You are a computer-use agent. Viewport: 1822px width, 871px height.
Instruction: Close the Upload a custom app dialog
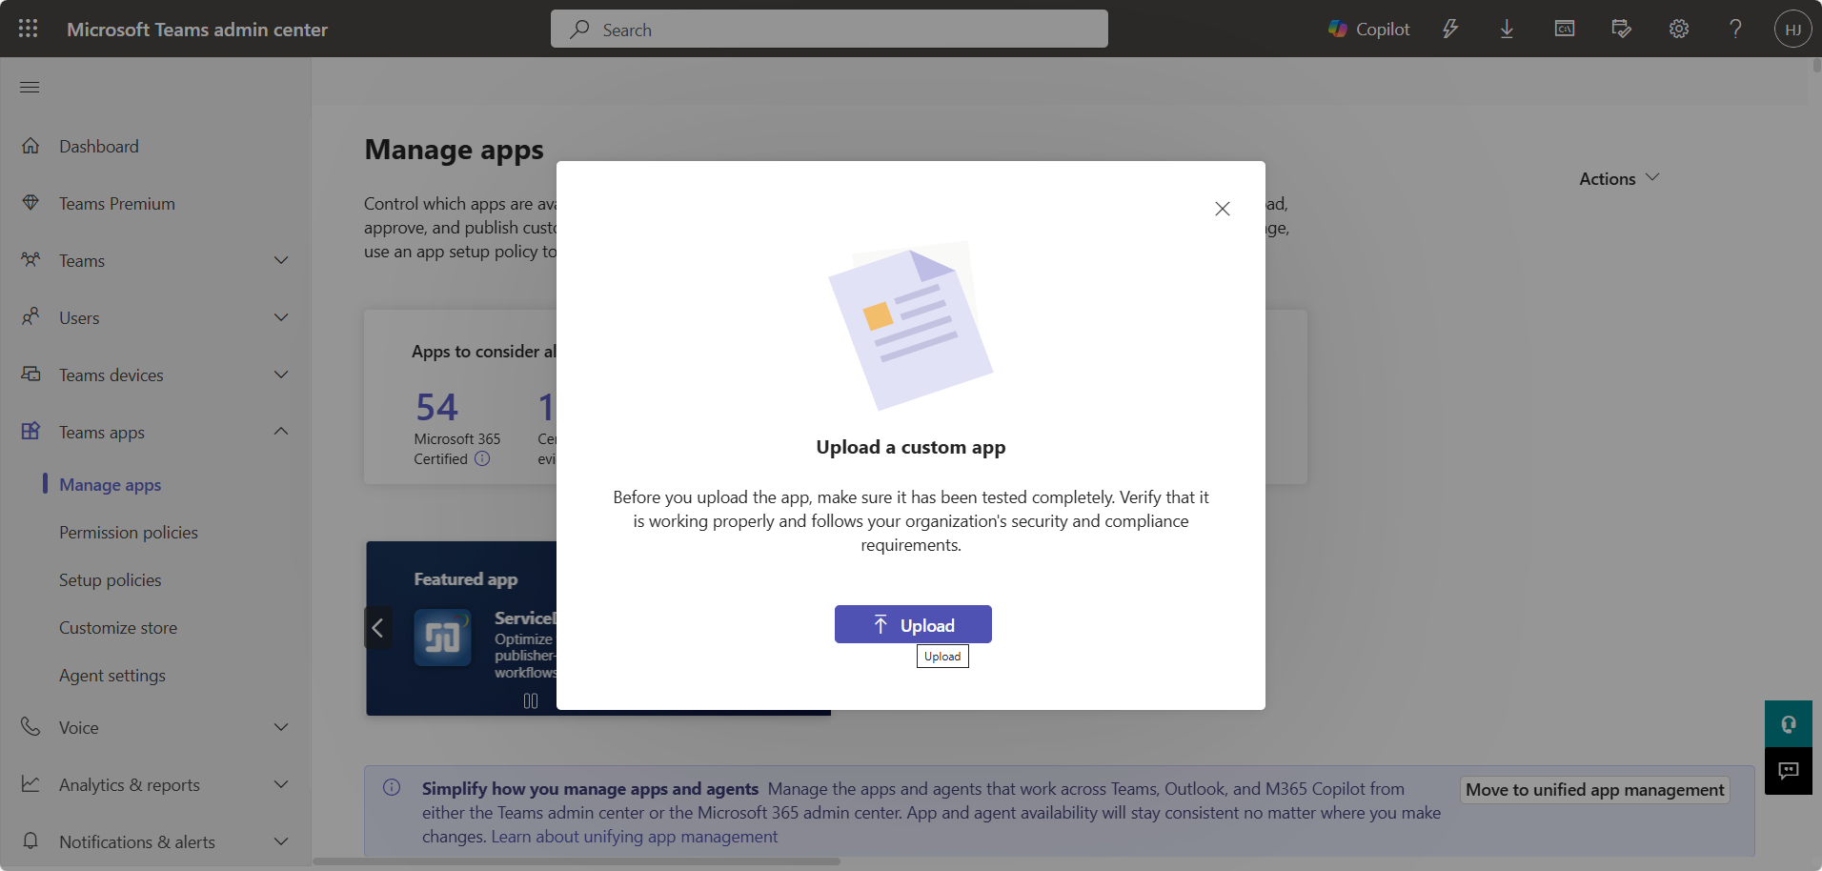coord(1222,209)
